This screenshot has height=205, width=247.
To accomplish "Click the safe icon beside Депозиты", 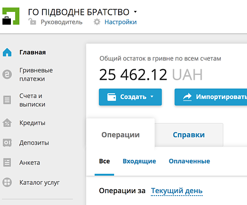I will (x=7, y=143).
